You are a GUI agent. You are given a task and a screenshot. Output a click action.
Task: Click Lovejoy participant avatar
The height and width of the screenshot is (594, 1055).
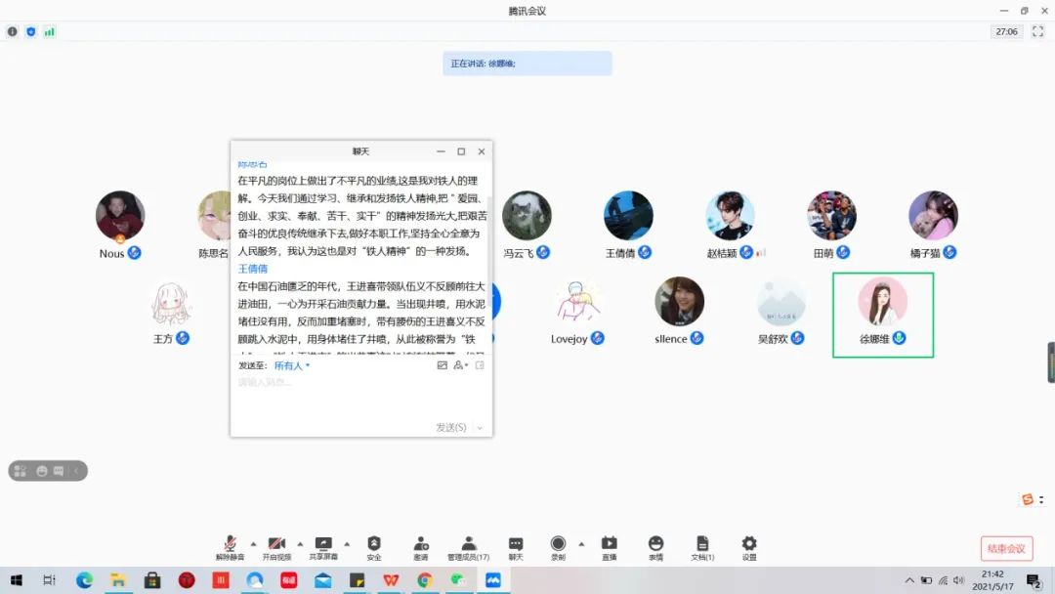click(x=578, y=301)
